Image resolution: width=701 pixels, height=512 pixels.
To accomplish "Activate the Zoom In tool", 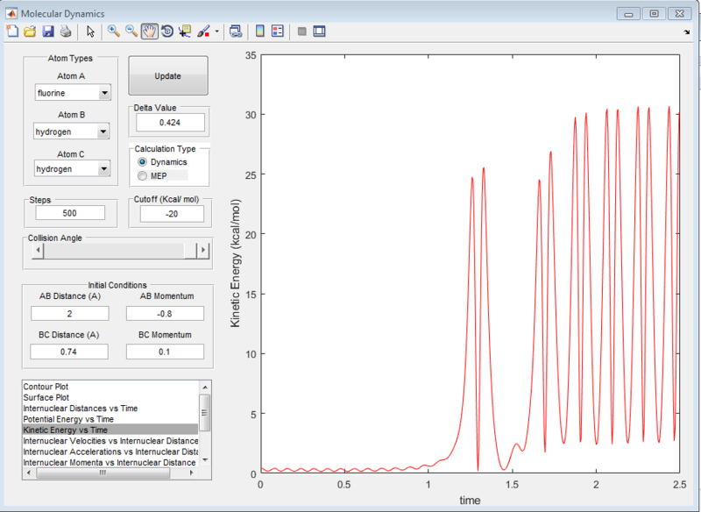I will click(x=114, y=32).
